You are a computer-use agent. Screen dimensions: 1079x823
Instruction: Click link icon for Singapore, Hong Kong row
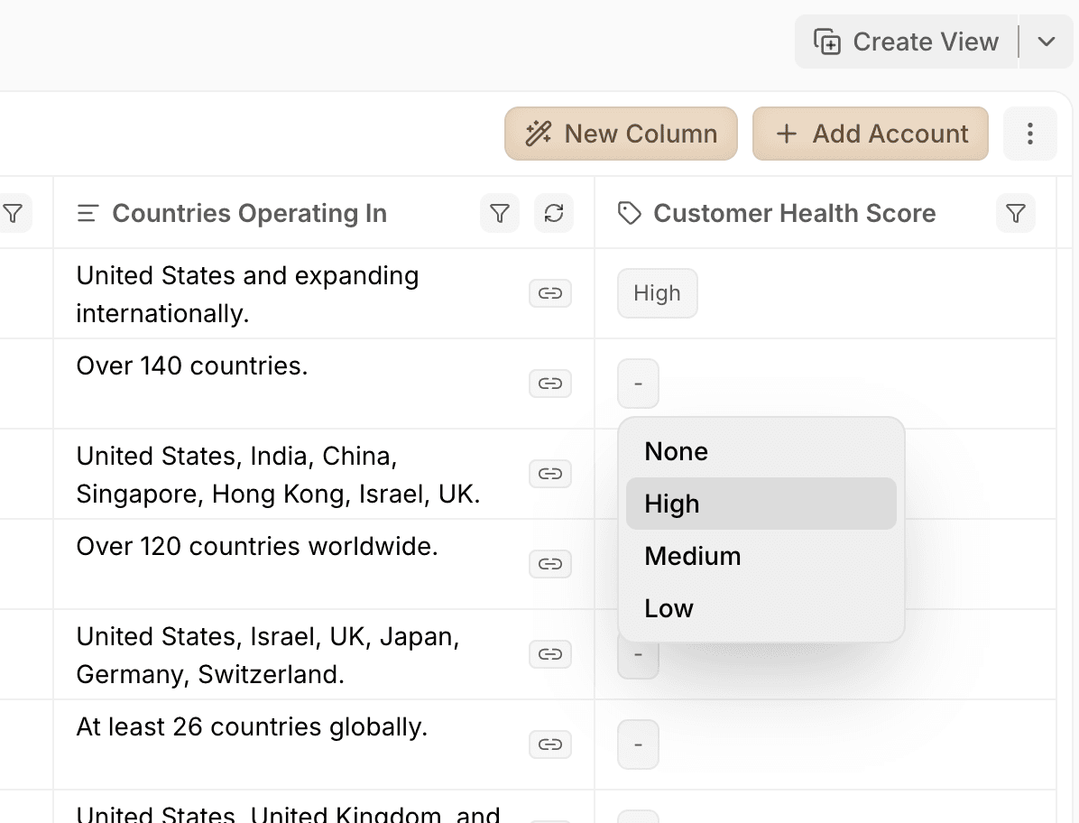click(550, 474)
